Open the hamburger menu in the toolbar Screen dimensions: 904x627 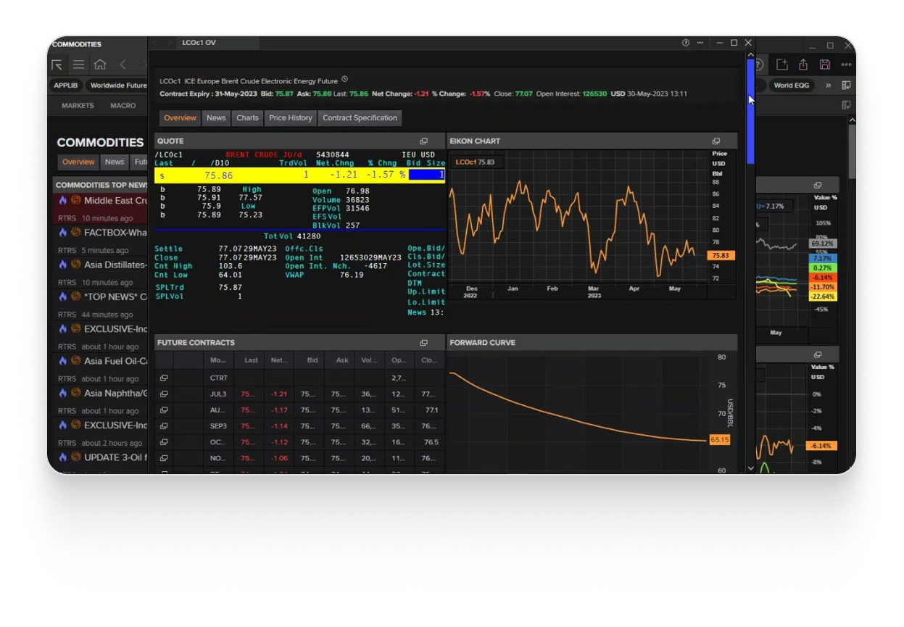click(x=78, y=65)
